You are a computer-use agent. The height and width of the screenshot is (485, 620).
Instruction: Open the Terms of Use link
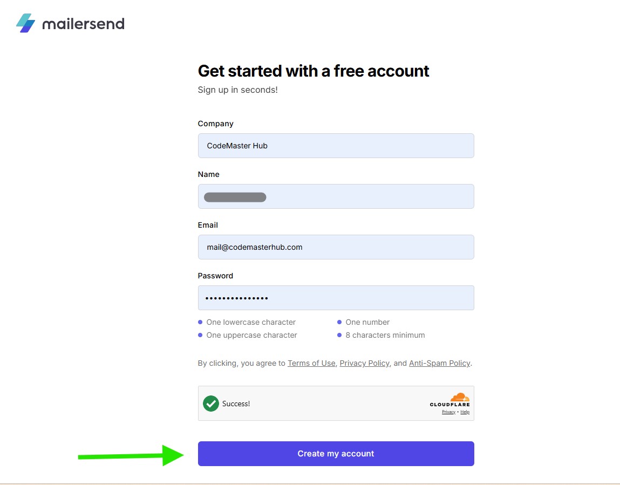point(311,363)
